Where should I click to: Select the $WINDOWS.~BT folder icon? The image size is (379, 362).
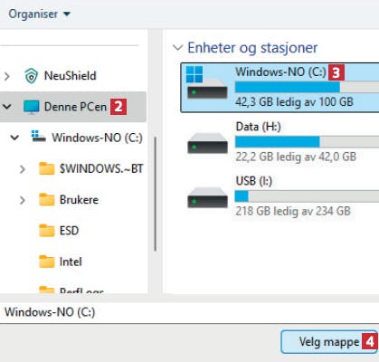(47, 168)
